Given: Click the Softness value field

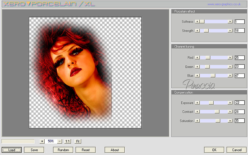Looking at the screenshot, I should [239, 21].
